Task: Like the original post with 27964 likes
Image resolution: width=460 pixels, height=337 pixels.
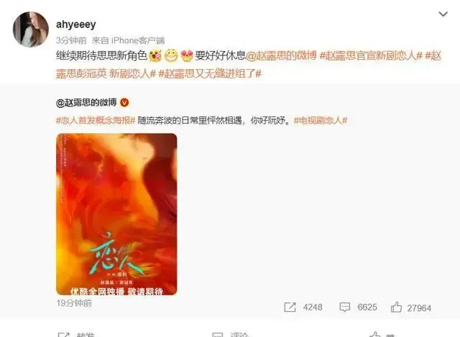Action: point(396,307)
